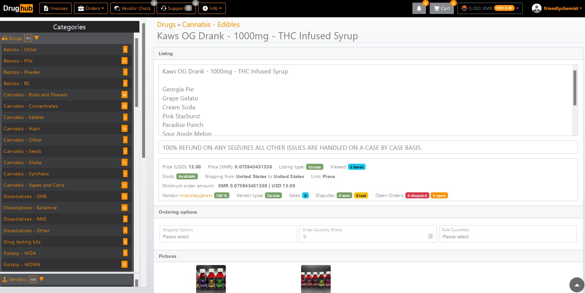Select Benzos - RC category
585x293 pixels.
66,83
